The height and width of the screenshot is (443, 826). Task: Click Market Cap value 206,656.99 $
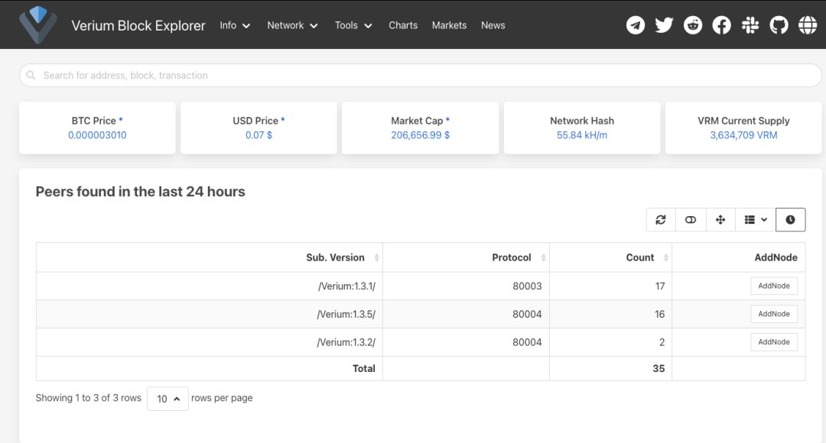(x=421, y=134)
